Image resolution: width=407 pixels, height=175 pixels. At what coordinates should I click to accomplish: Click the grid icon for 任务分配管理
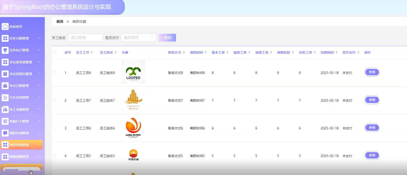[x=5, y=38]
